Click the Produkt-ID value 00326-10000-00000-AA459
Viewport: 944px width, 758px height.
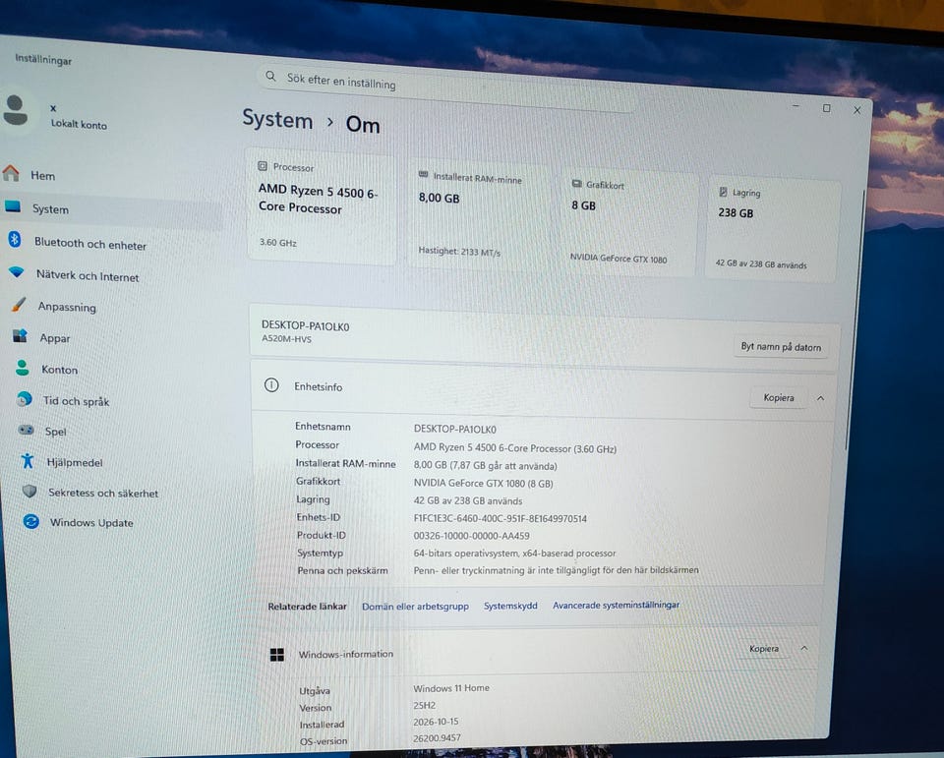(471, 536)
